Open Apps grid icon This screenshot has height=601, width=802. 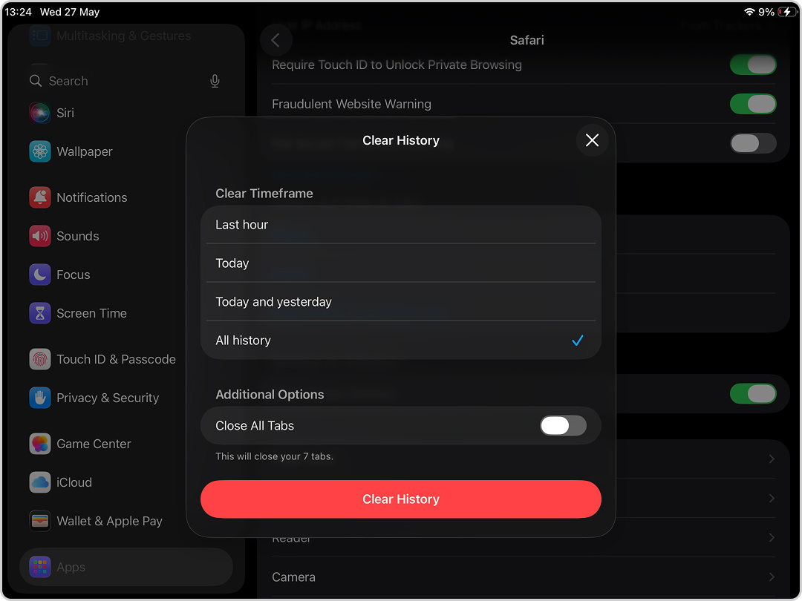[40, 568]
